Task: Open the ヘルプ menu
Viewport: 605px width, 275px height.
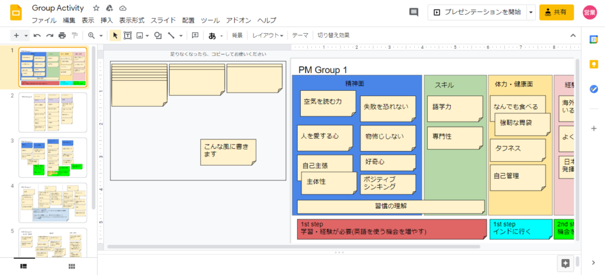Action: point(266,21)
